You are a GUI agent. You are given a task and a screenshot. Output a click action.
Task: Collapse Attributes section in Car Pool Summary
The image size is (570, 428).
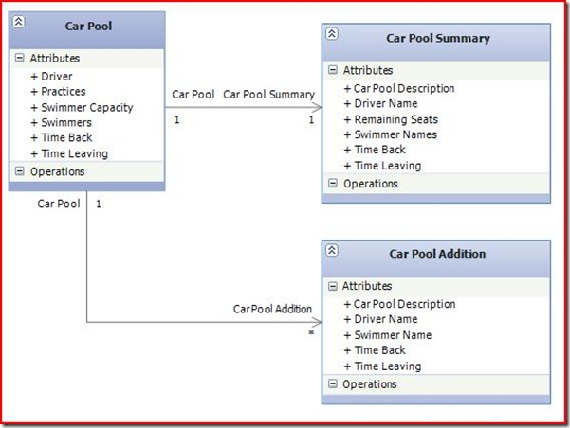(332, 70)
